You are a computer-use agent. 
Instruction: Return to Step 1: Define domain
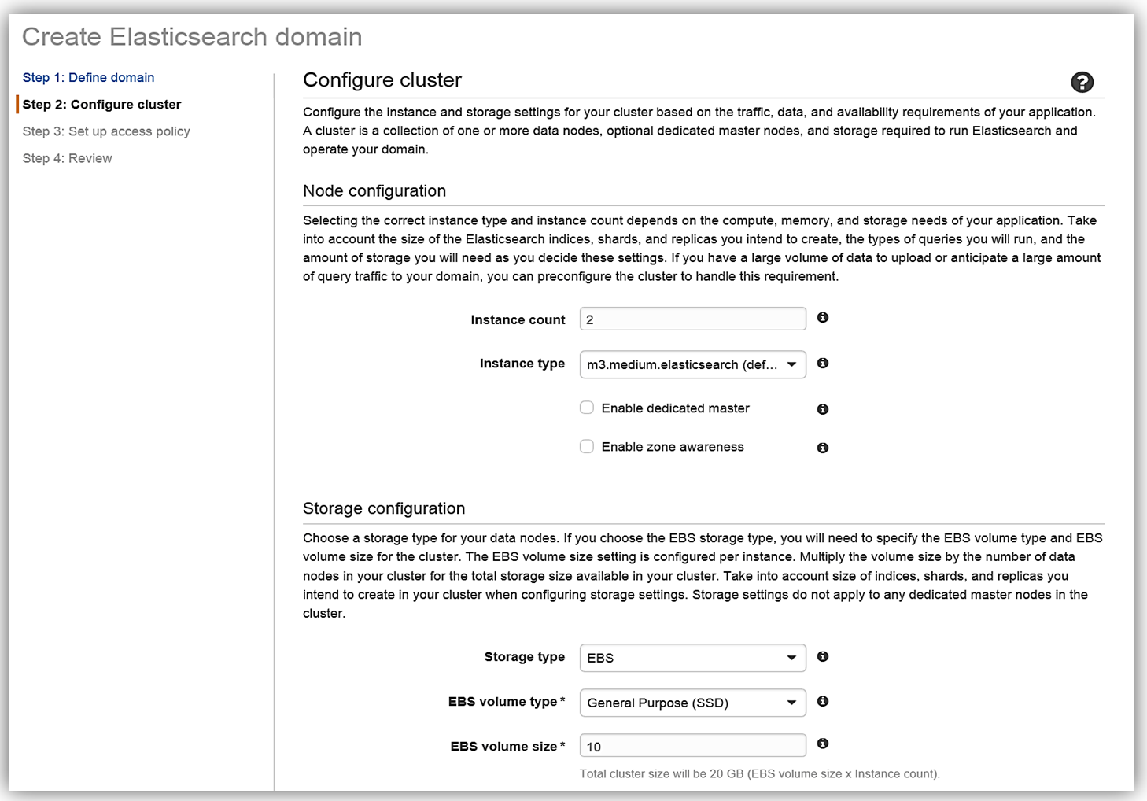tap(89, 77)
